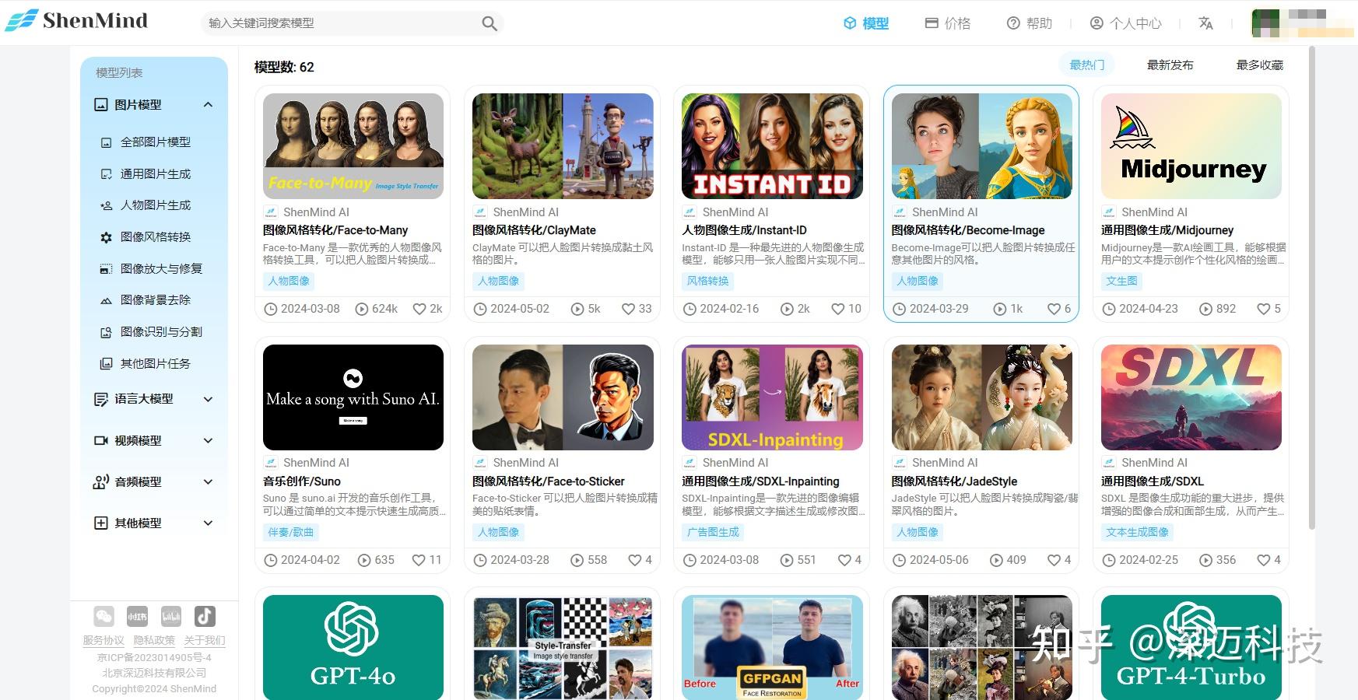The image size is (1358, 700).
Task: Open the bilibili icon in the footer
Action: pyautogui.click(x=170, y=616)
